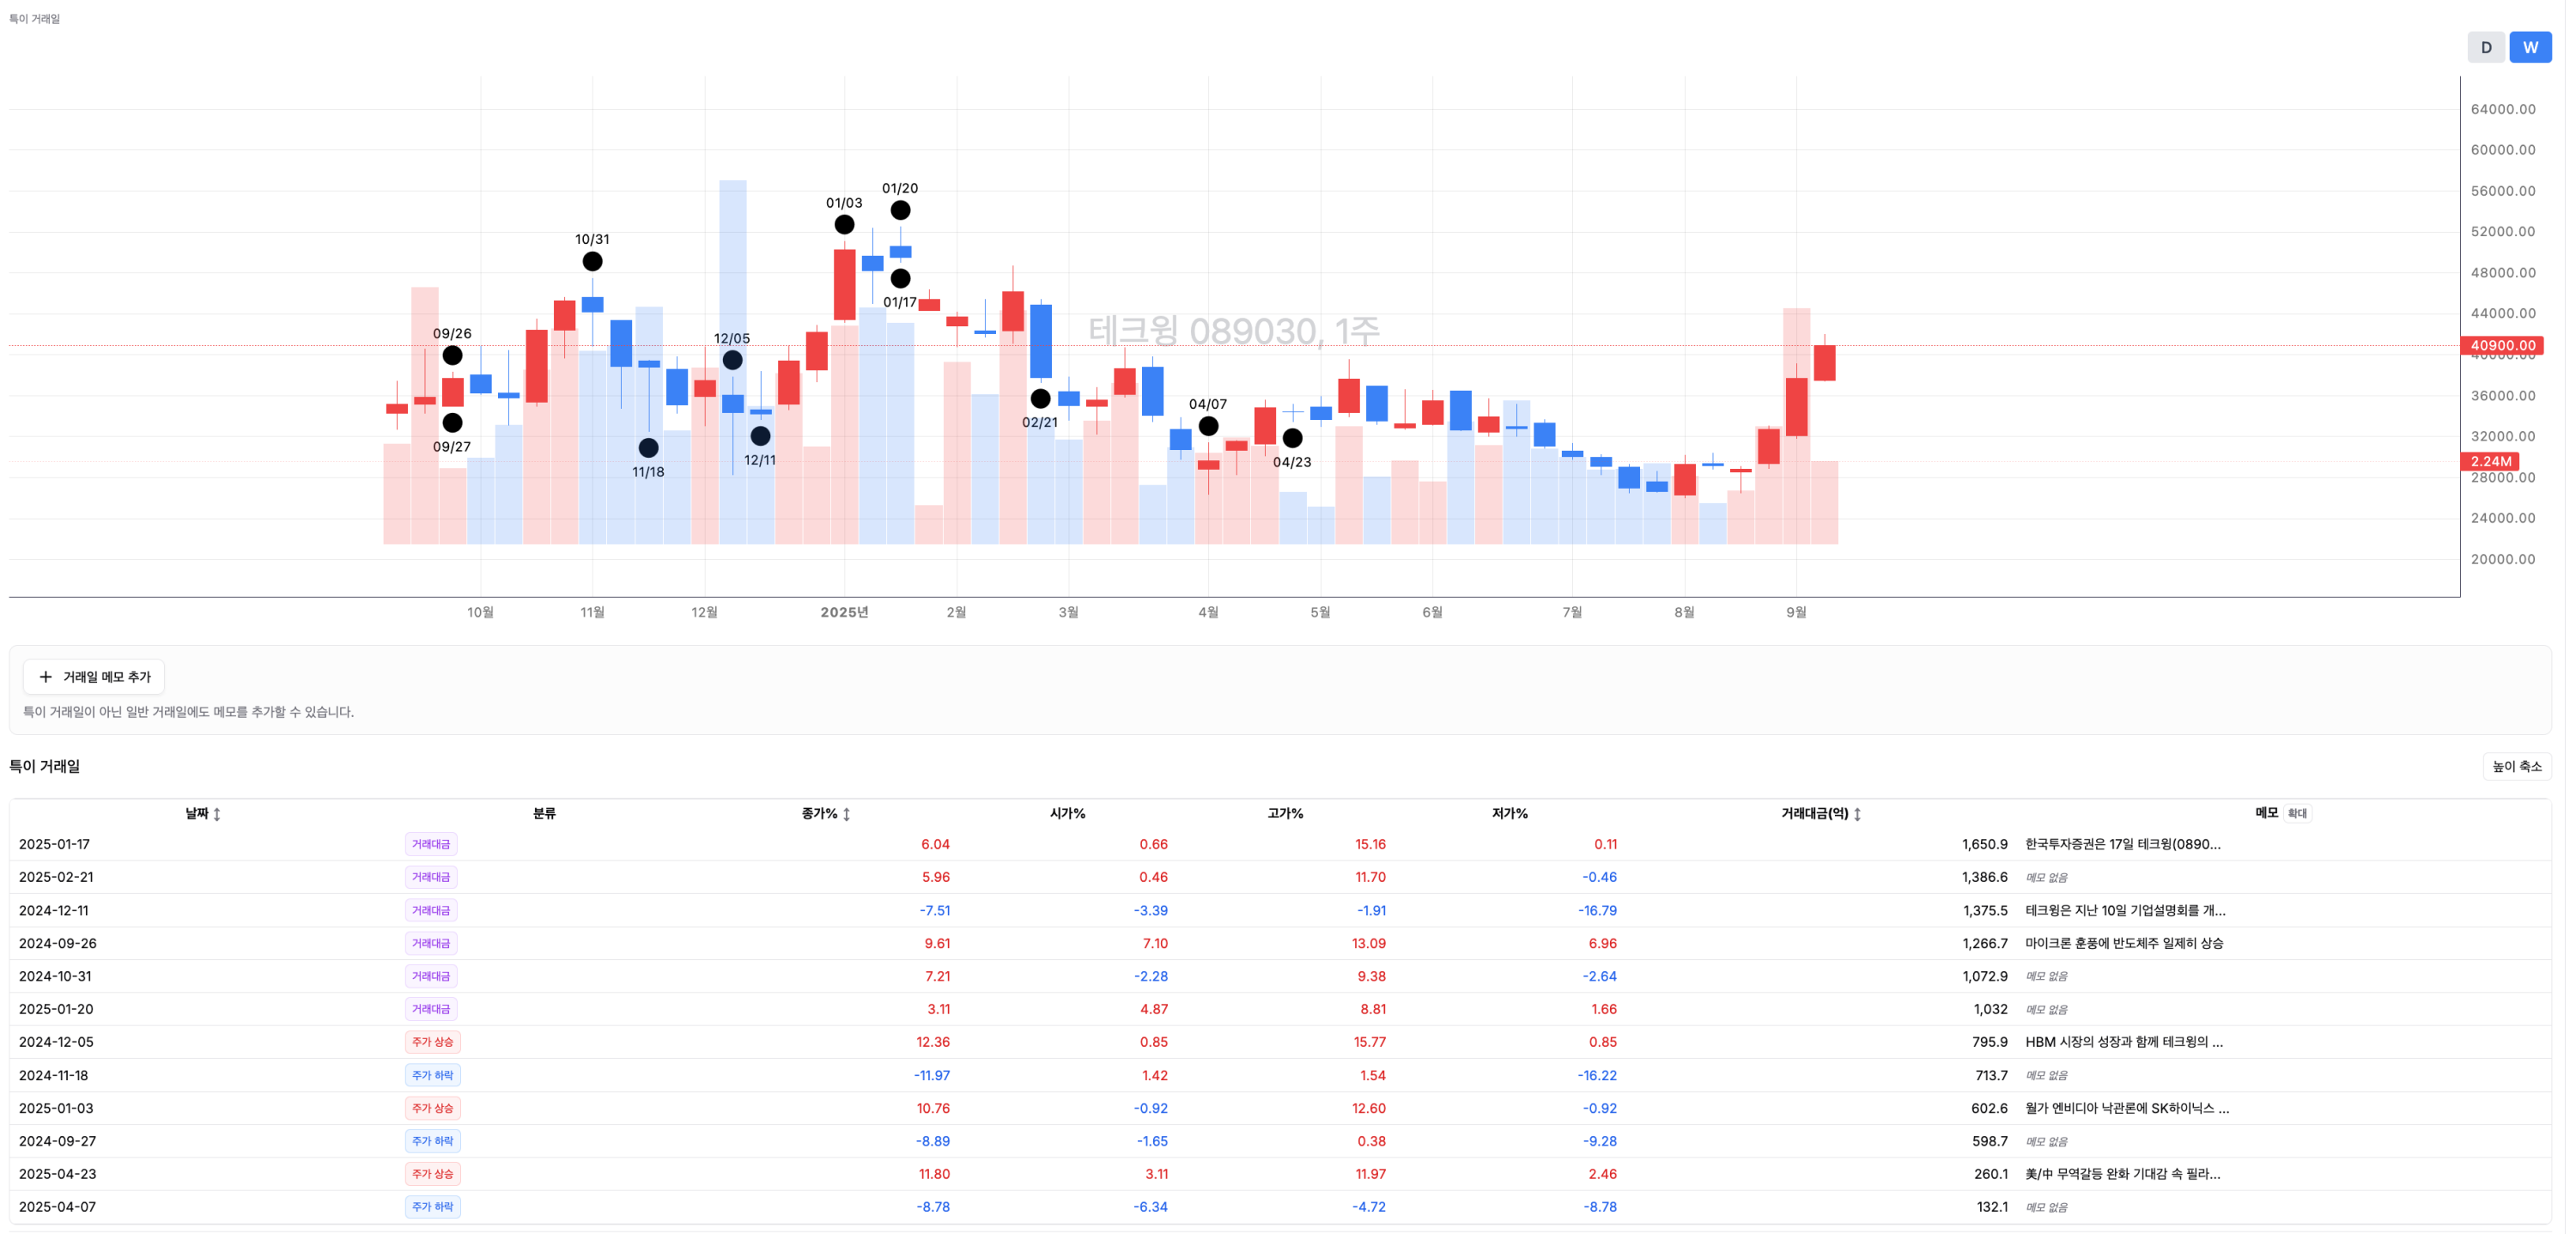Click the 2025-04-23 date cell
This screenshot has height=1234, width=2576.
[57, 1174]
